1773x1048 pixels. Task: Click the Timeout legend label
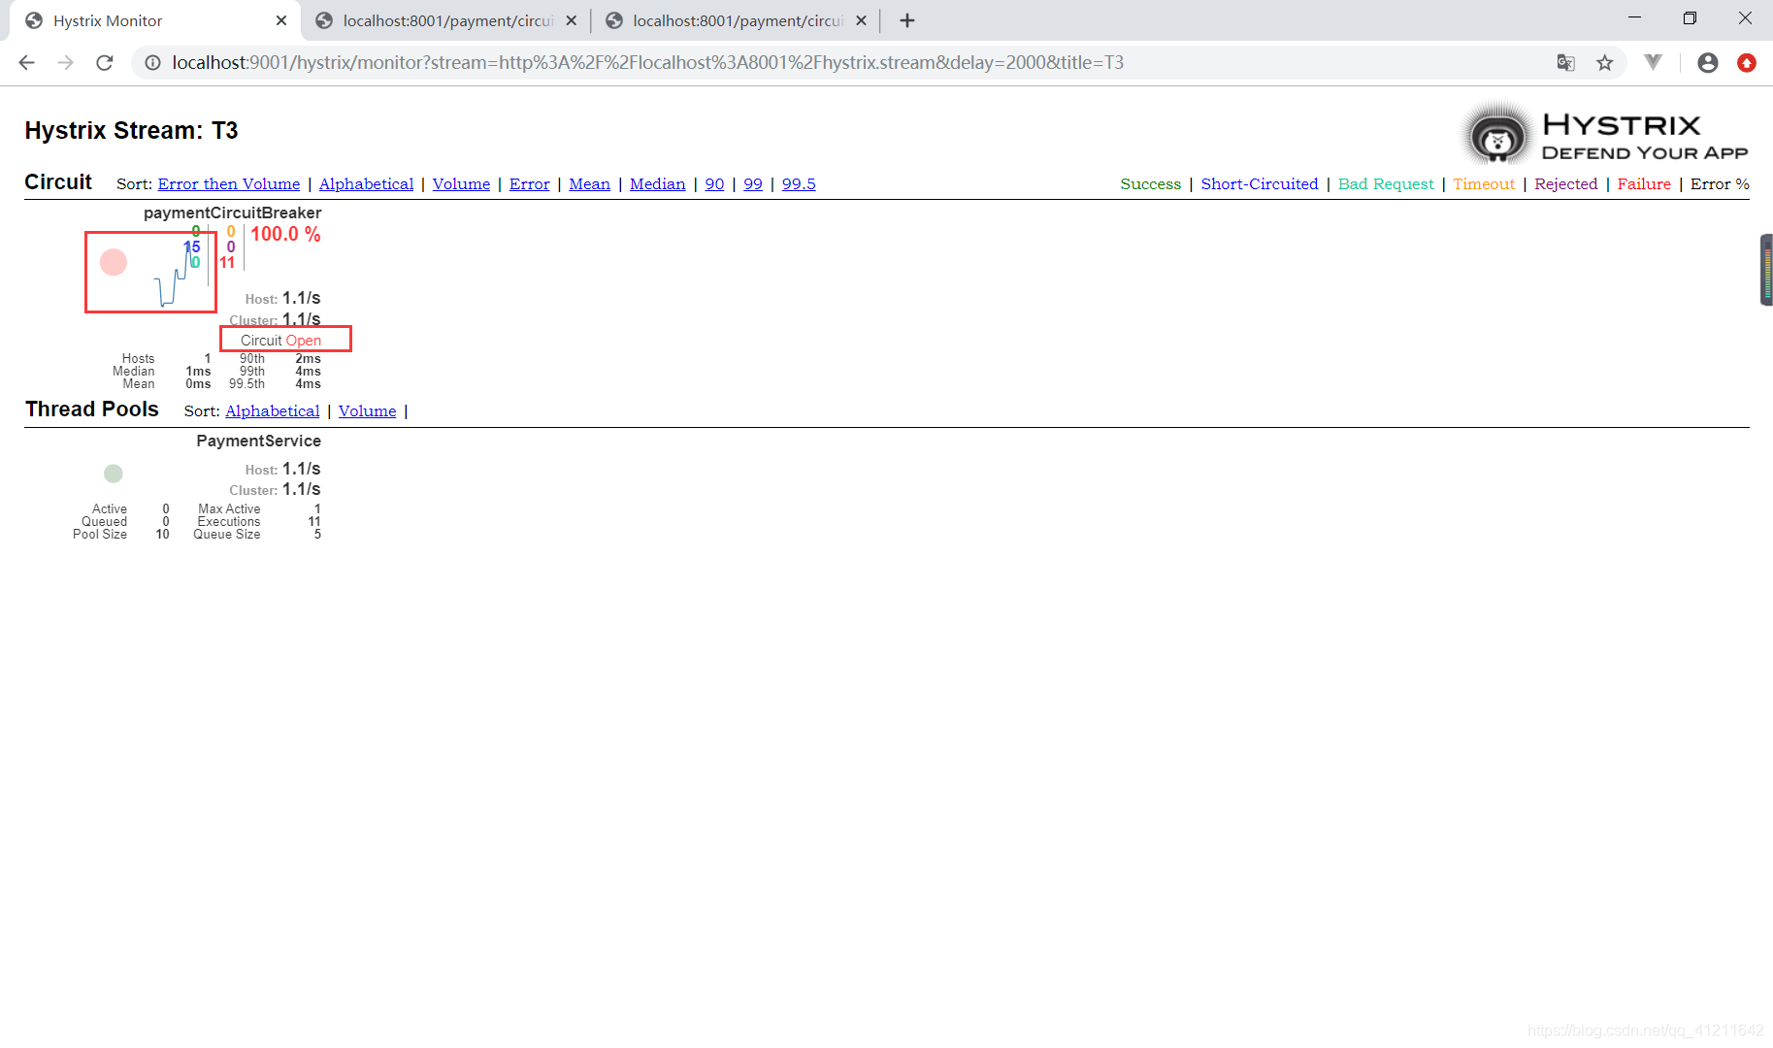point(1484,184)
